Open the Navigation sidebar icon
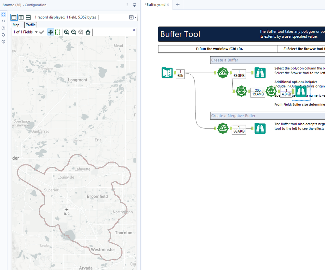The width and height of the screenshot is (325, 270). pos(3,28)
